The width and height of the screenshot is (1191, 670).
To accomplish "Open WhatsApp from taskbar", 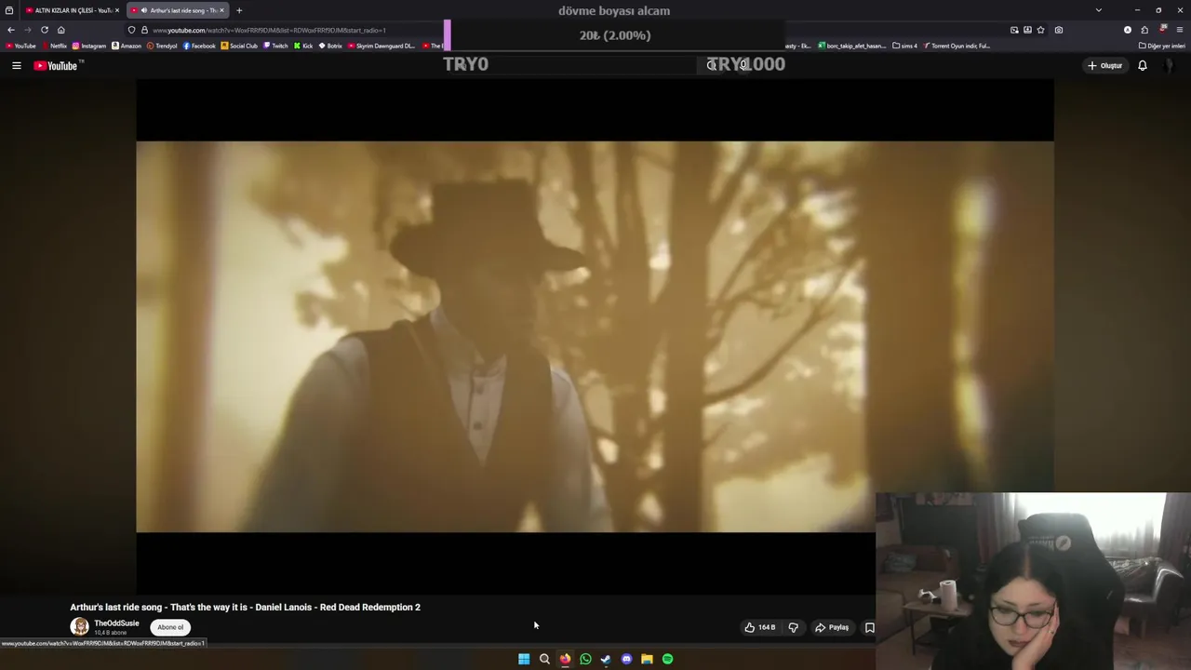I will 585,659.
